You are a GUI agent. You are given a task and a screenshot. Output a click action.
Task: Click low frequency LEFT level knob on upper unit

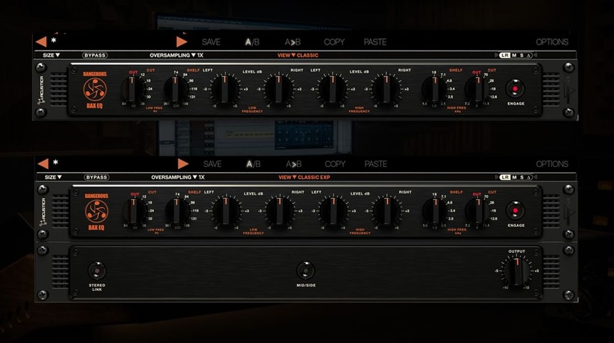click(225, 89)
